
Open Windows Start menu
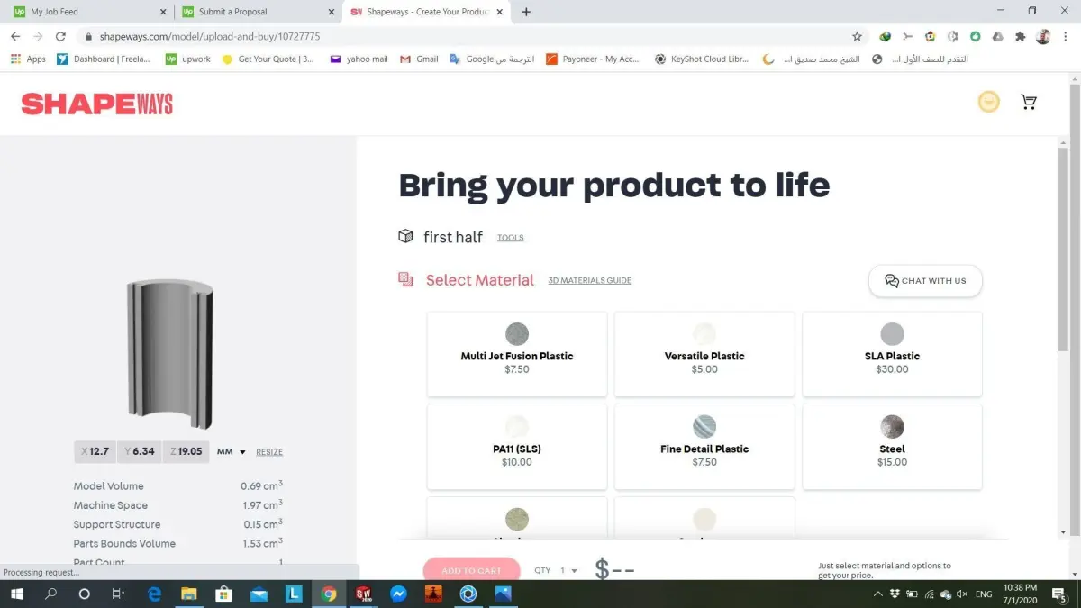17,594
